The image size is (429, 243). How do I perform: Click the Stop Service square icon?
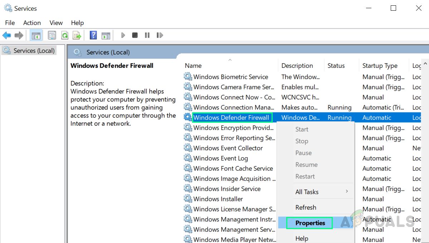[x=135, y=35]
